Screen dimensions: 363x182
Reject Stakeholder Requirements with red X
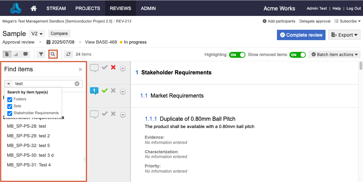113,67
